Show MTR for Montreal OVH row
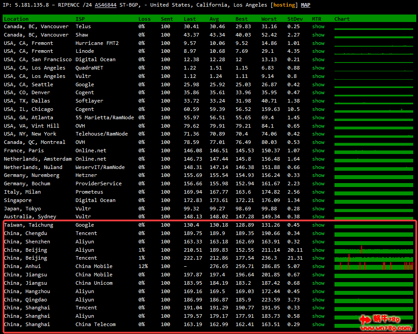 318,142
